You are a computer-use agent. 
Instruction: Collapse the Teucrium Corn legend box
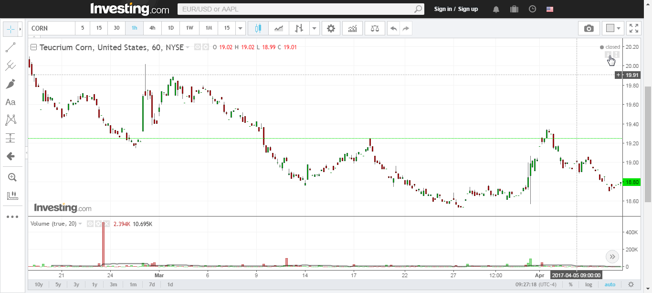[x=33, y=47]
